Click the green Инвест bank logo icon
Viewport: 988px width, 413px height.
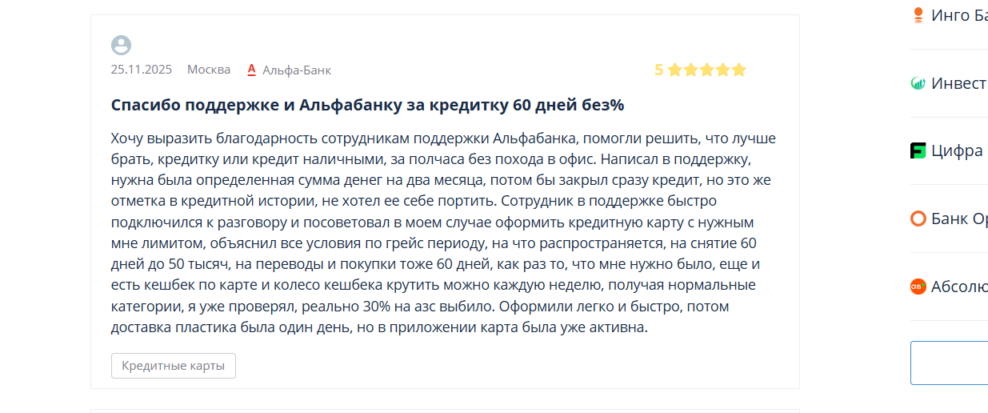coord(918,83)
